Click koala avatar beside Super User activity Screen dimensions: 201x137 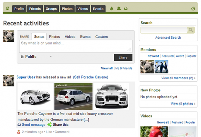pyautogui.click(x=9, y=81)
